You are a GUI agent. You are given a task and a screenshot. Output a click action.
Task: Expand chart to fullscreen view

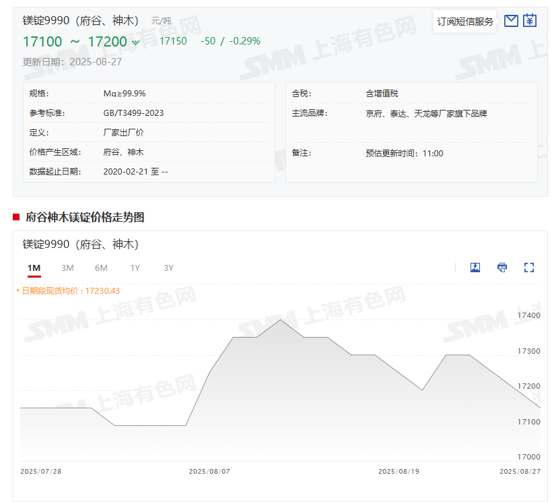pos(529,268)
